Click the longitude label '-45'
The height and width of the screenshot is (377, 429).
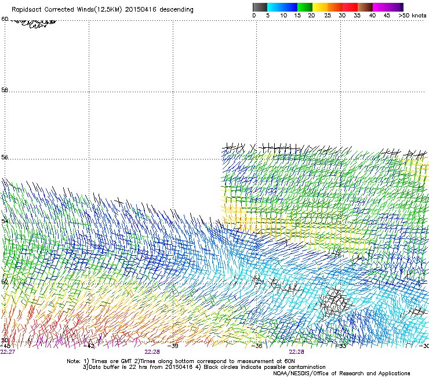(x=5, y=346)
